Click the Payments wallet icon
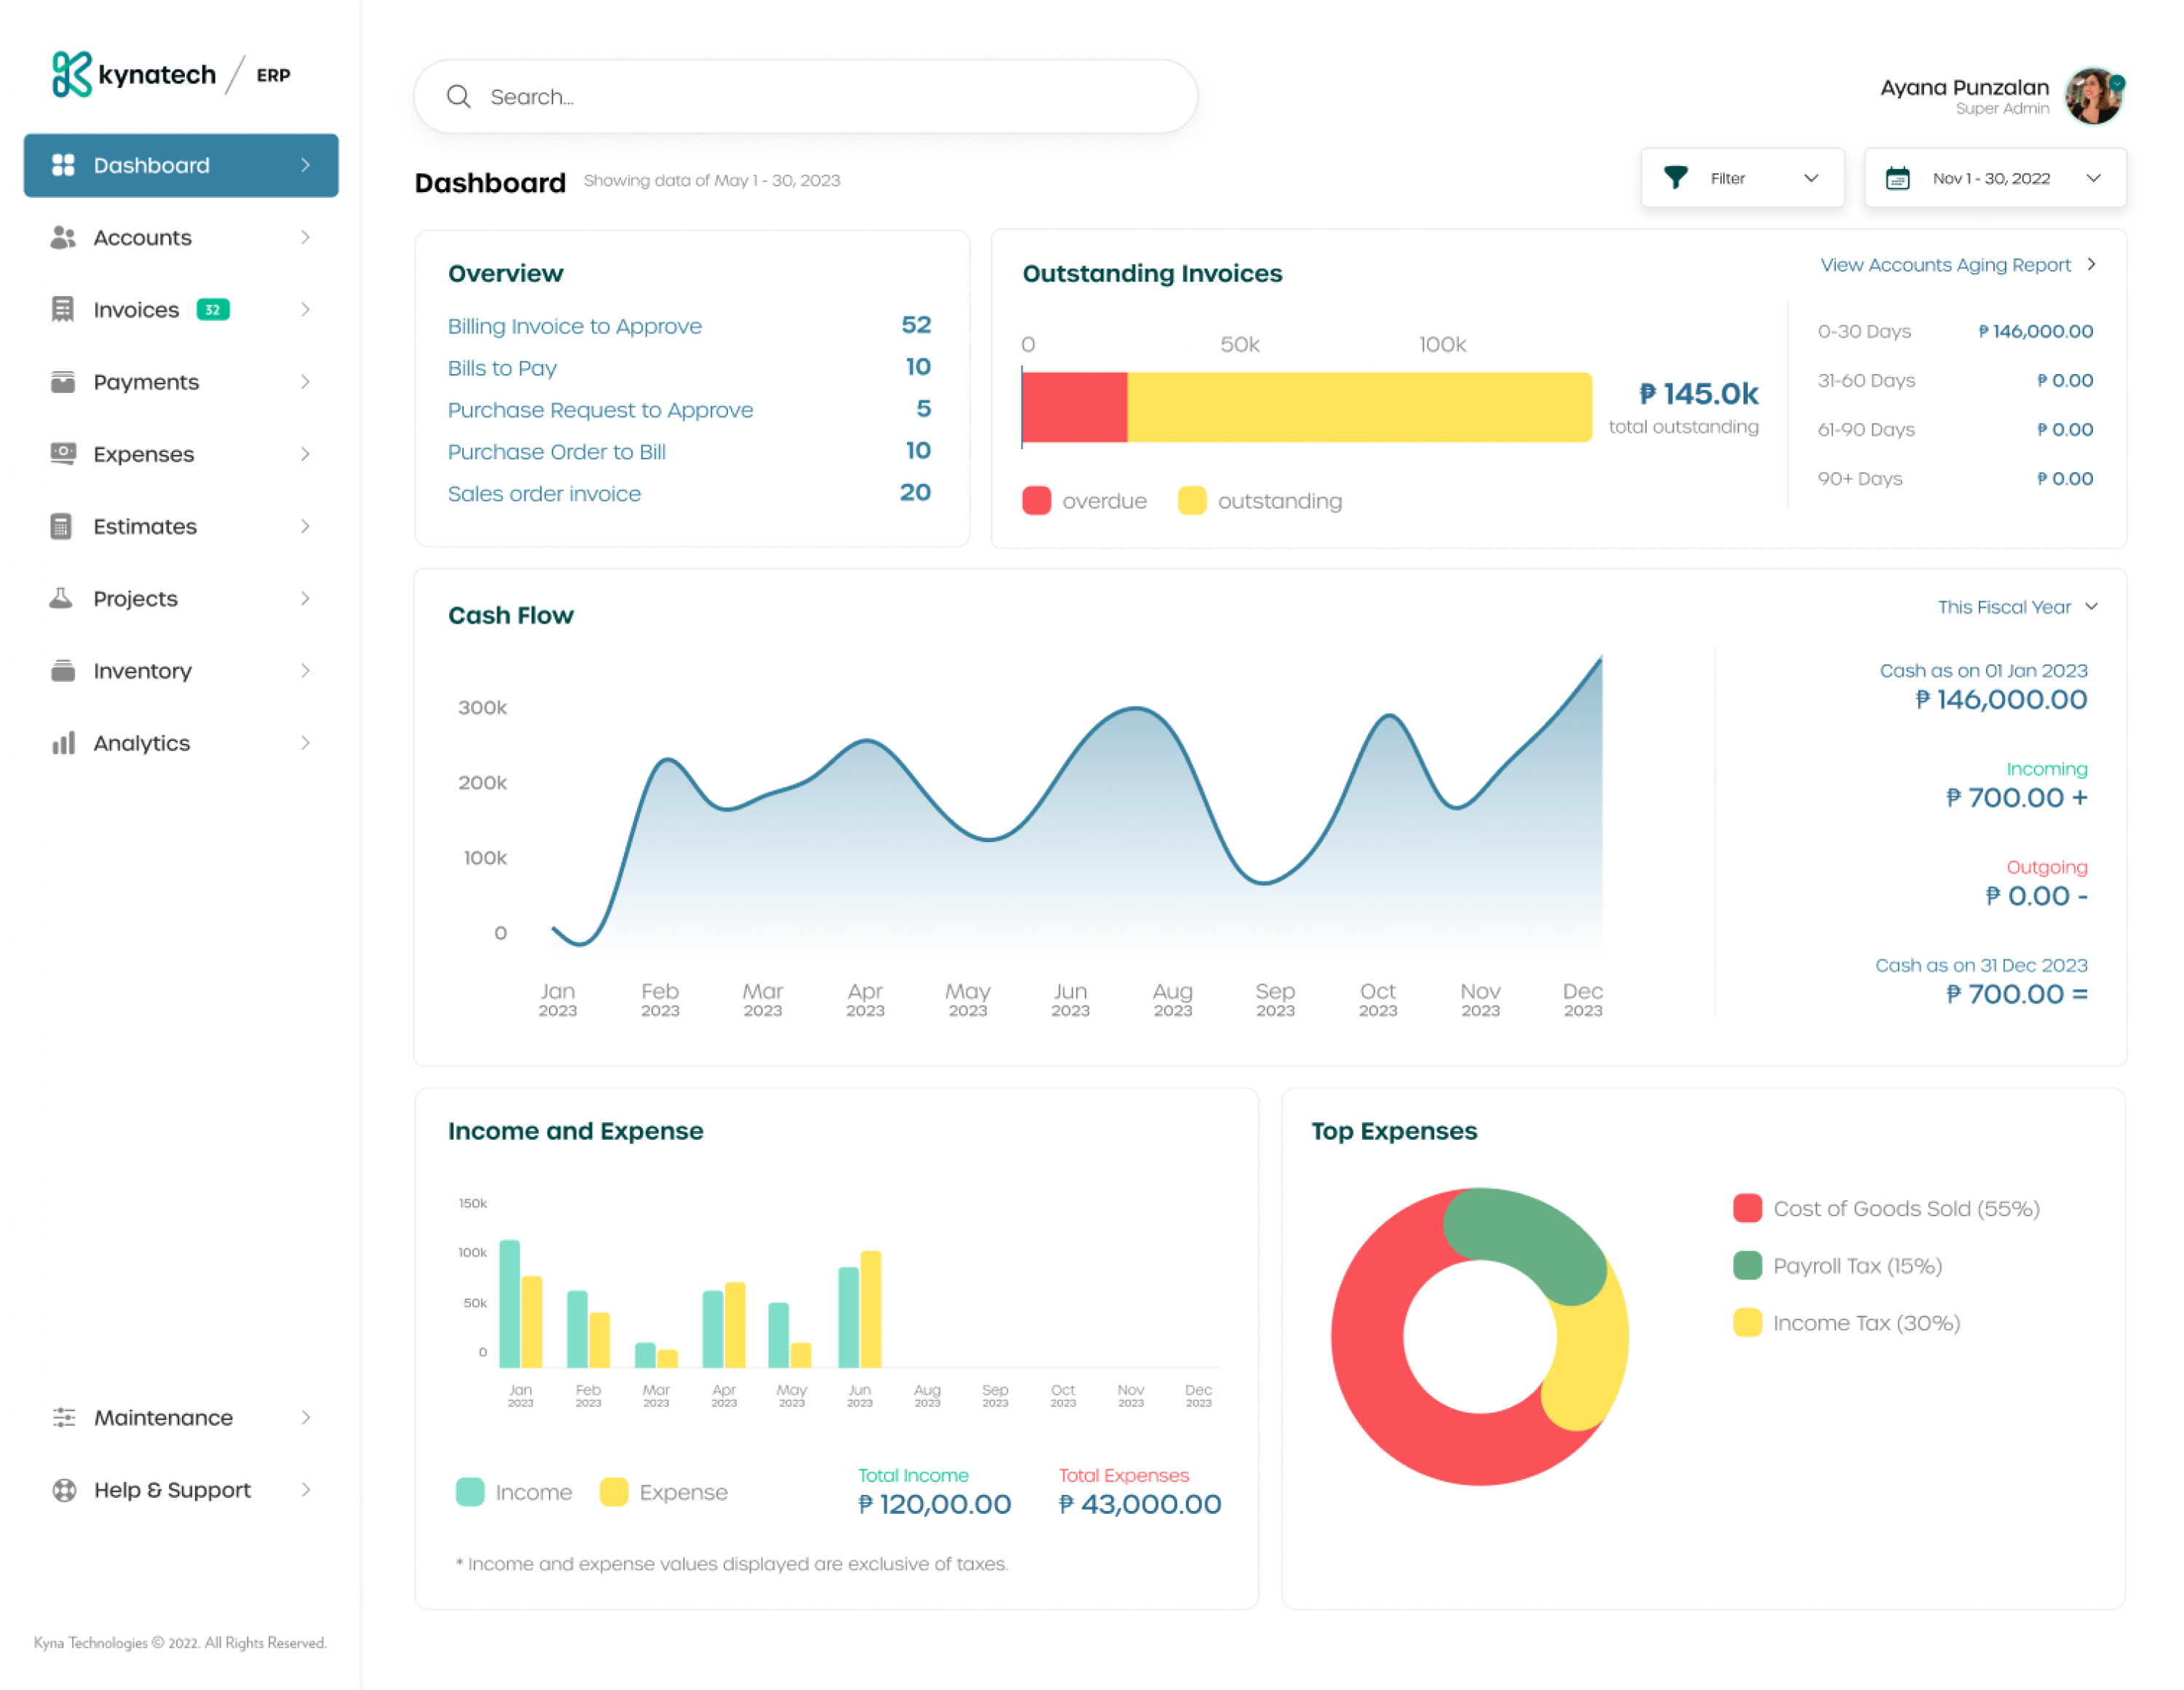The width and height of the screenshot is (2184, 1690). pyautogui.click(x=63, y=382)
